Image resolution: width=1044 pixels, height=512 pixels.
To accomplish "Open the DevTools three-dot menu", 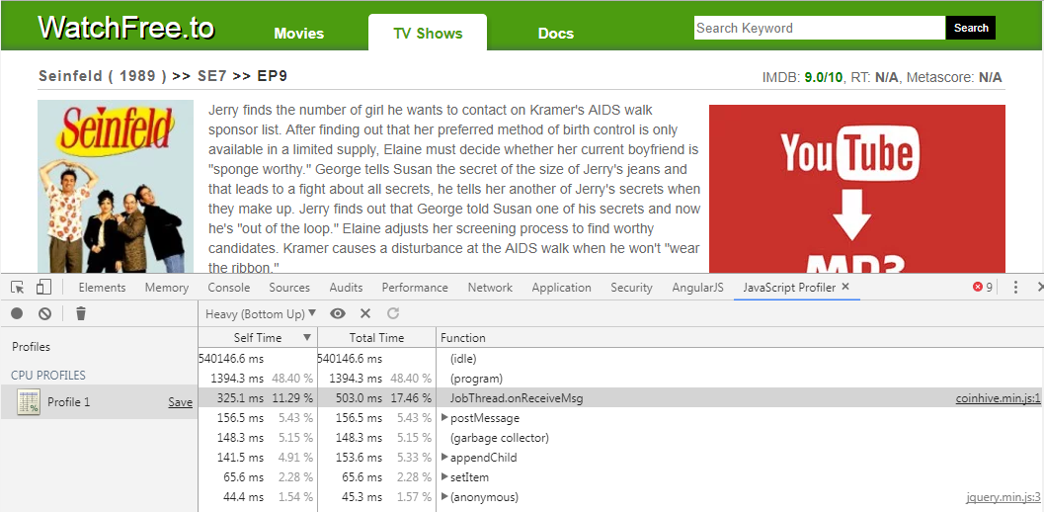I will [x=1015, y=288].
